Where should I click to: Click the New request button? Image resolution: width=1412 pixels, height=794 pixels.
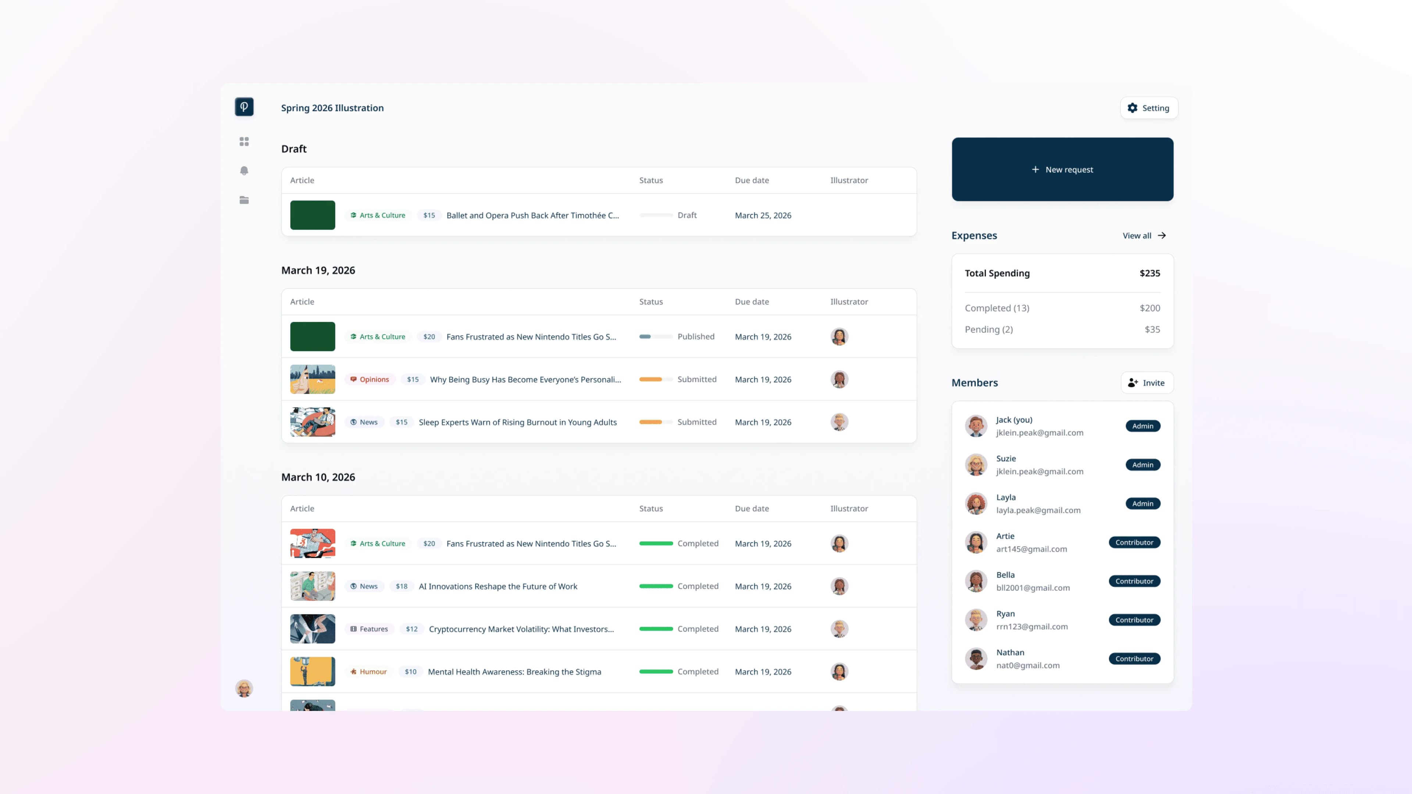point(1062,169)
